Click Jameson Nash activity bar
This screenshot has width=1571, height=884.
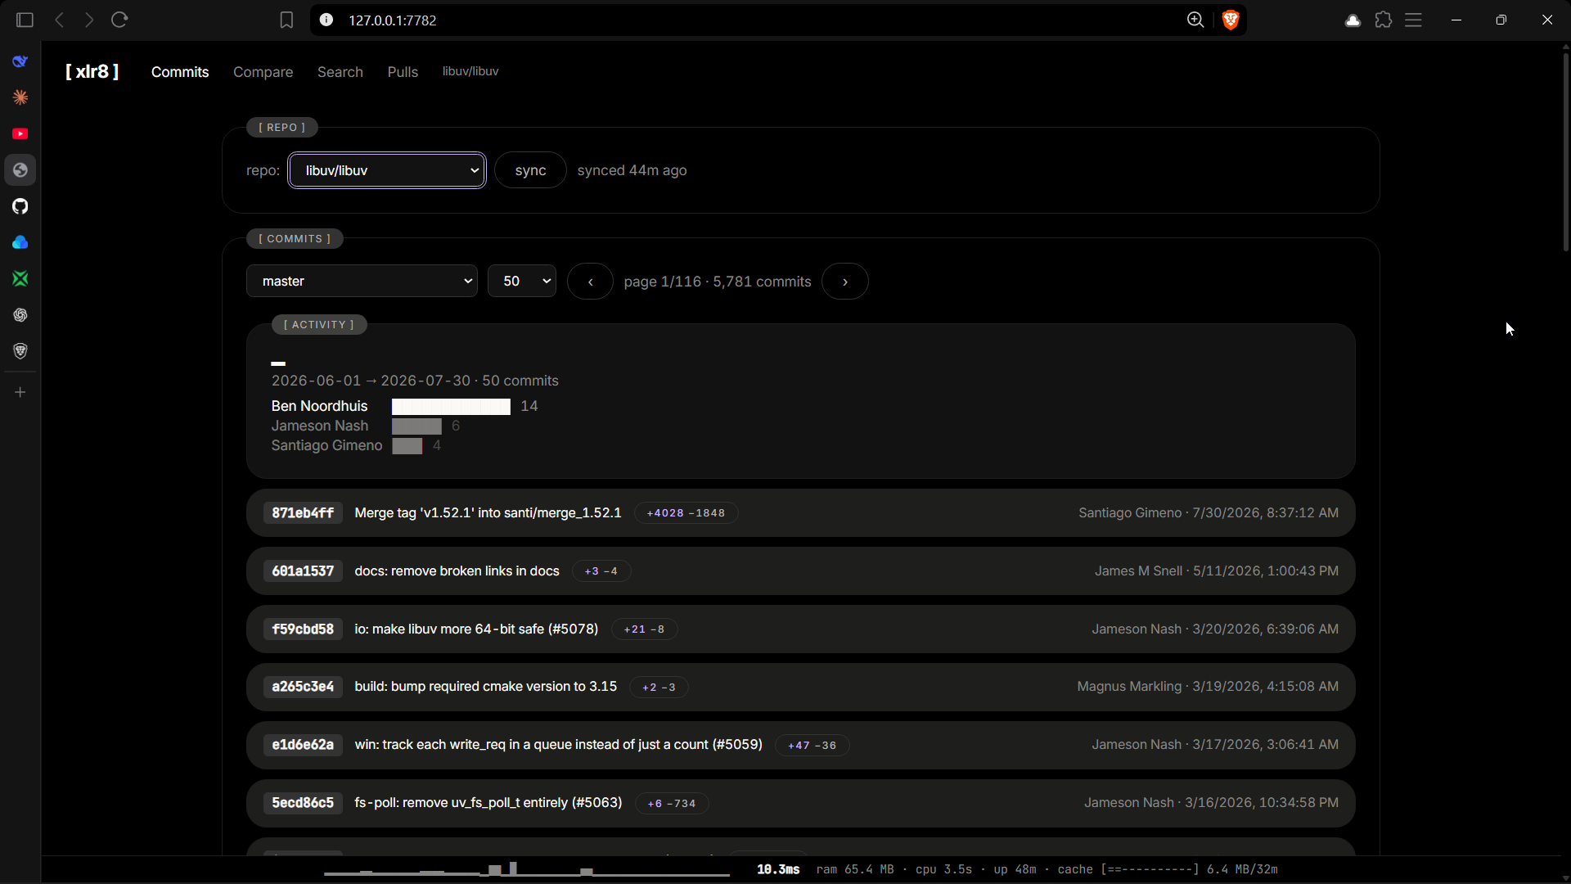[x=416, y=426]
